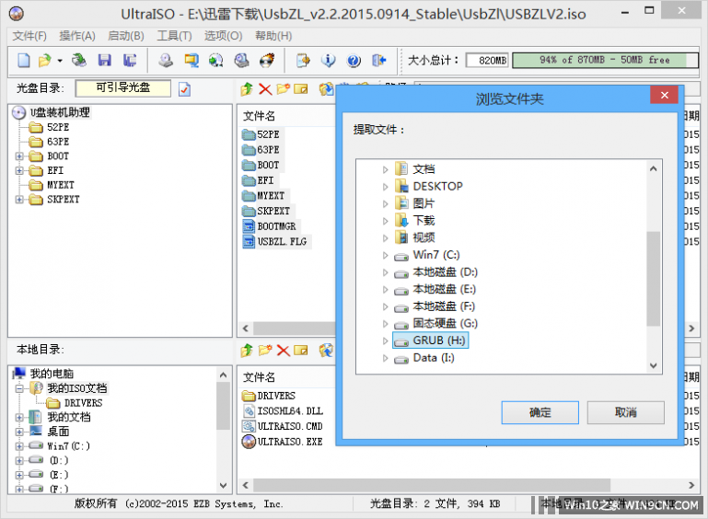Click the blue Info properties icon
Screen dimensions: 708x519
coord(329,60)
